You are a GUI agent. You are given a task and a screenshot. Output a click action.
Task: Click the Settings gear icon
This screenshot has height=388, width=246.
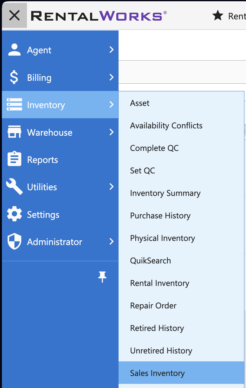pos(14,214)
